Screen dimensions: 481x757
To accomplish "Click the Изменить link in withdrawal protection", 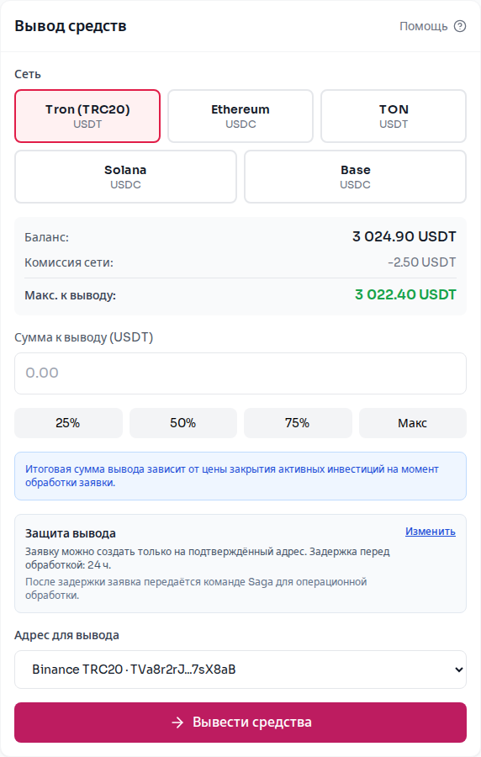I will pos(431,532).
